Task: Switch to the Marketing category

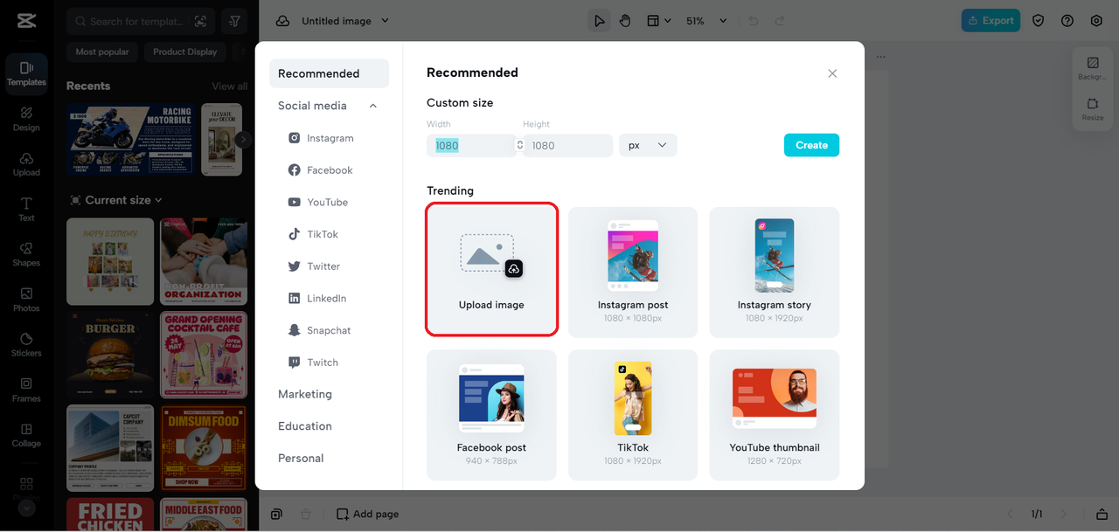Action: point(304,394)
